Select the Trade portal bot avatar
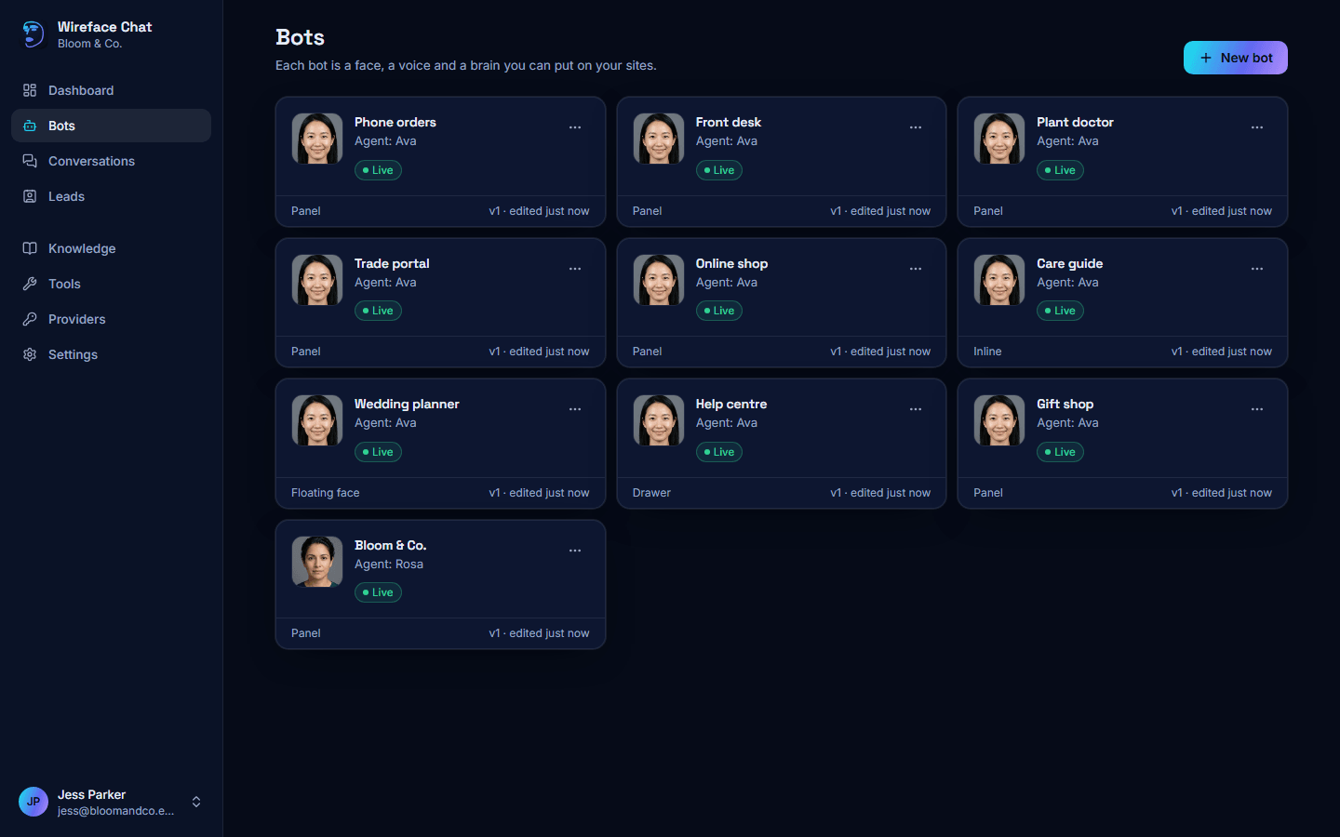Viewport: 1340px width, 837px height. click(317, 280)
